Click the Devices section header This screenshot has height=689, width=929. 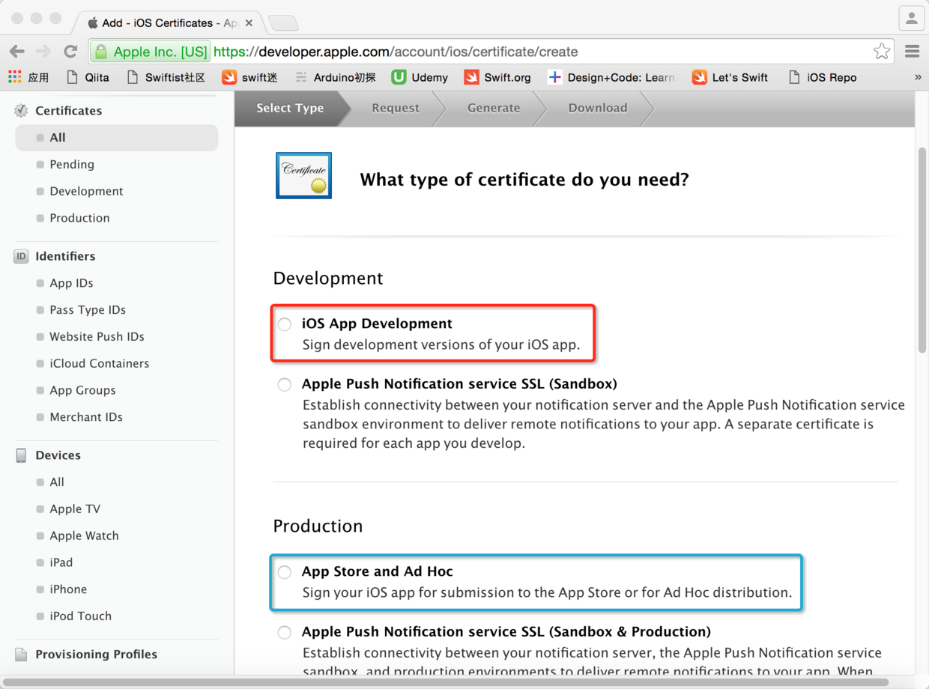click(58, 455)
